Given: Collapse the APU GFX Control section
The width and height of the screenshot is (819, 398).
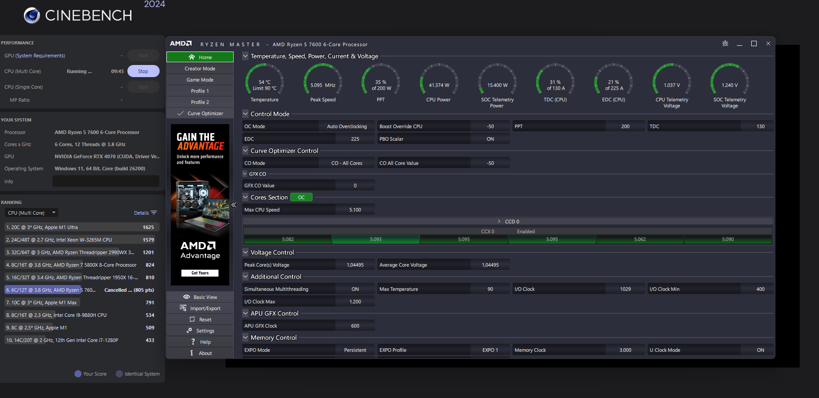Looking at the screenshot, I should [245, 313].
